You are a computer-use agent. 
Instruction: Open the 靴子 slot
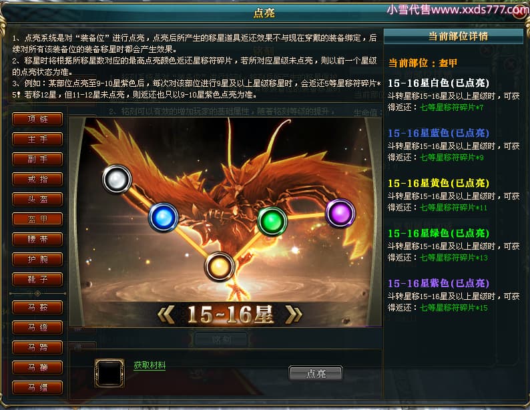pyautogui.click(x=37, y=279)
